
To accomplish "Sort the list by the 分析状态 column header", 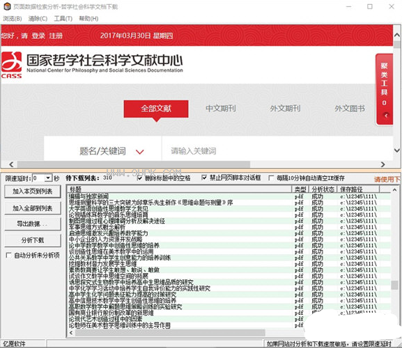I will coord(323,189).
